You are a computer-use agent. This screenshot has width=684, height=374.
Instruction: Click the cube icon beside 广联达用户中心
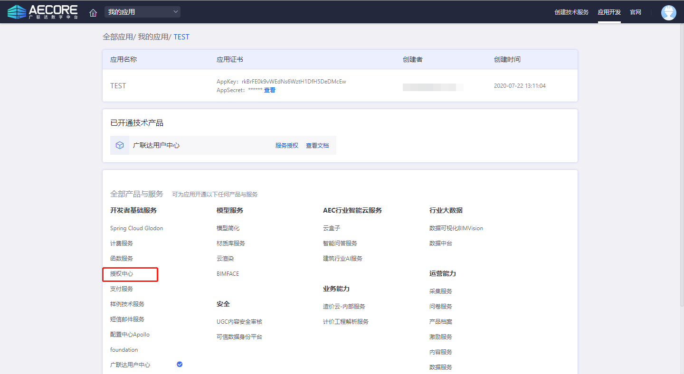point(120,145)
